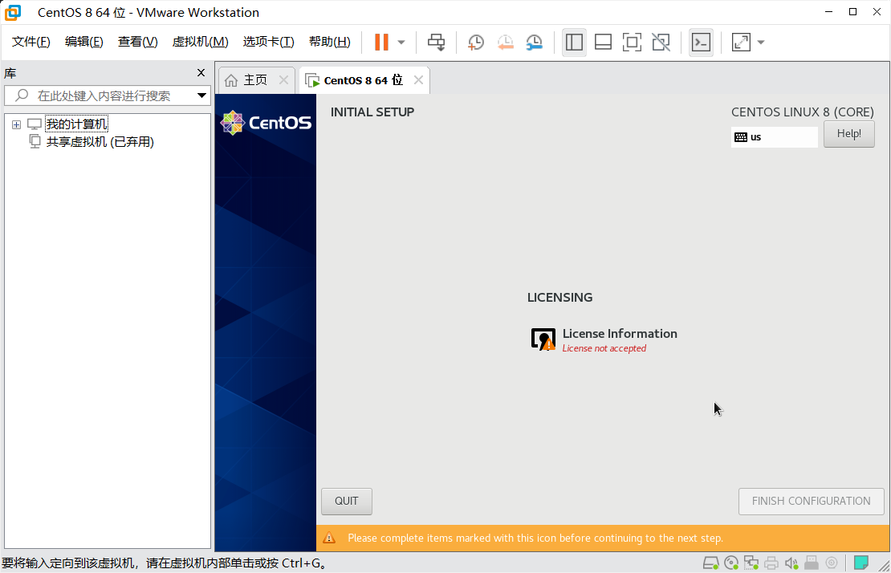Image resolution: width=891 pixels, height=573 pixels.
Task: Close the 主页 tab
Action: [283, 80]
